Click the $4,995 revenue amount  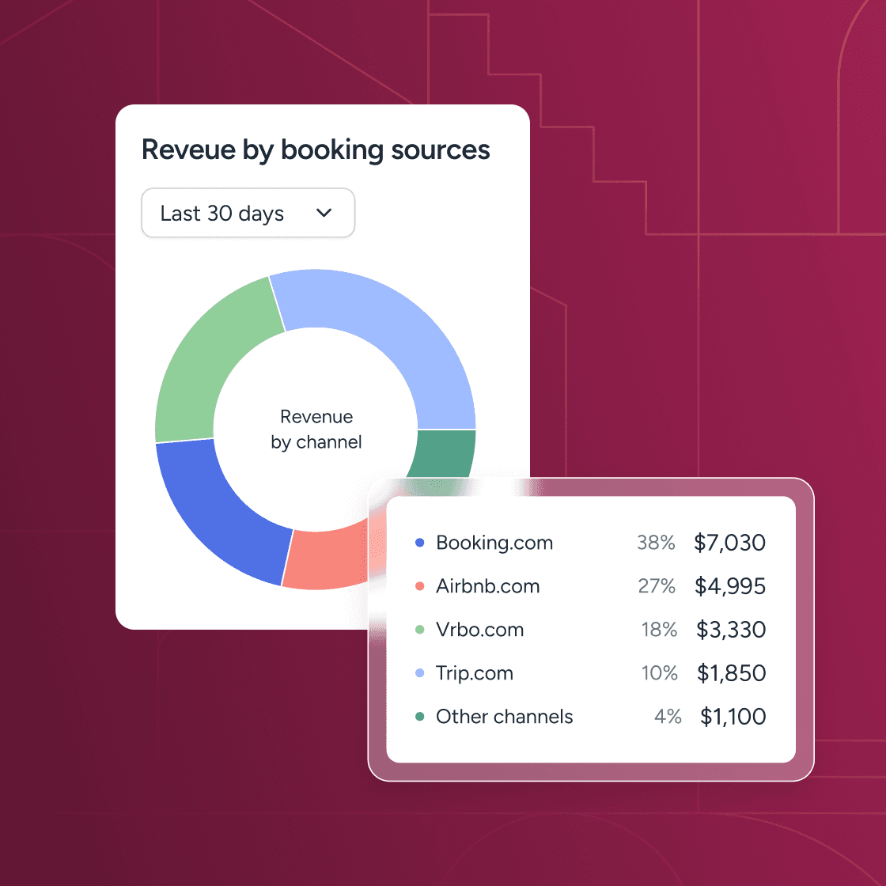tap(730, 586)
